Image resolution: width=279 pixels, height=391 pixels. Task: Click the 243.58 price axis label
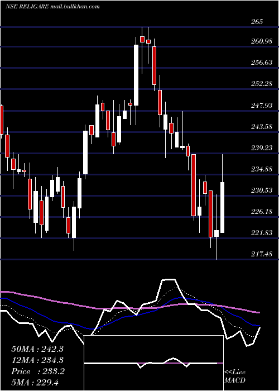262,127
